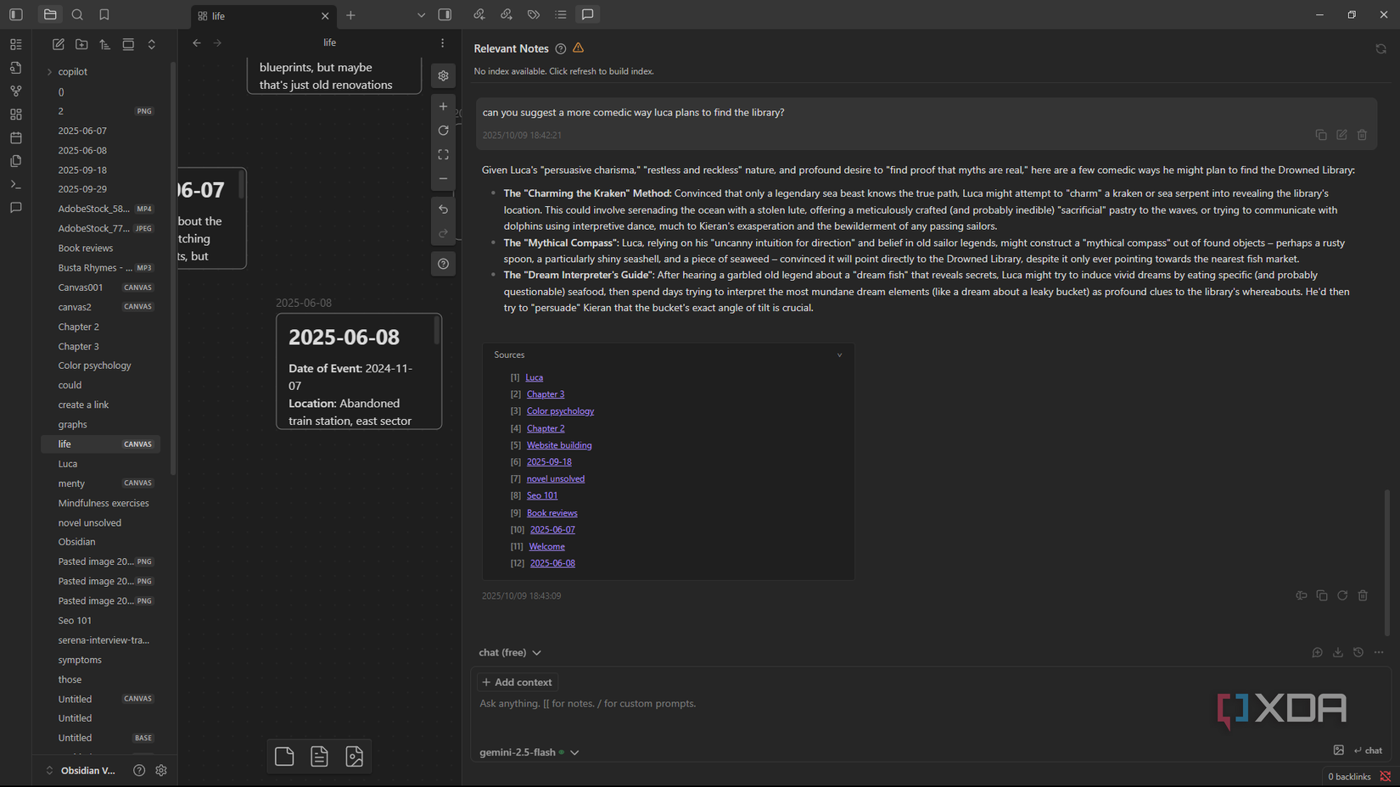Click the Add context button

[517, 682]
